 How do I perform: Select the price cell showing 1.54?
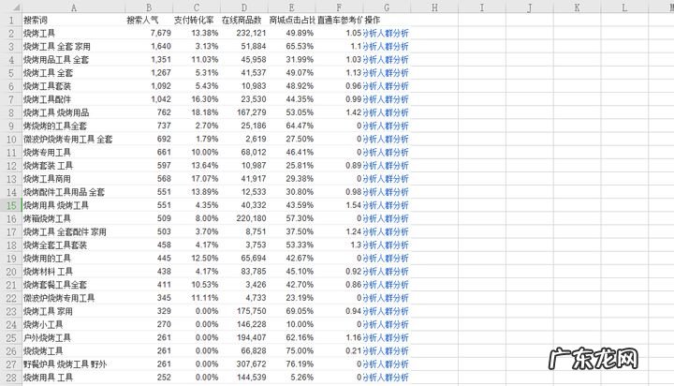pyautogui.click(x=339, y=205)
